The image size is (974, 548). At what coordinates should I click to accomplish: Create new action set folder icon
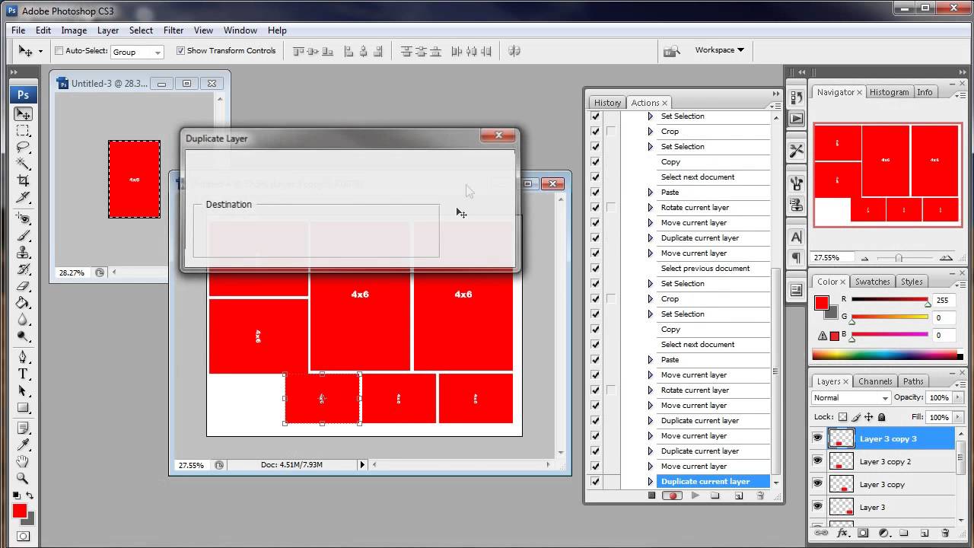(x=715, y=495)
